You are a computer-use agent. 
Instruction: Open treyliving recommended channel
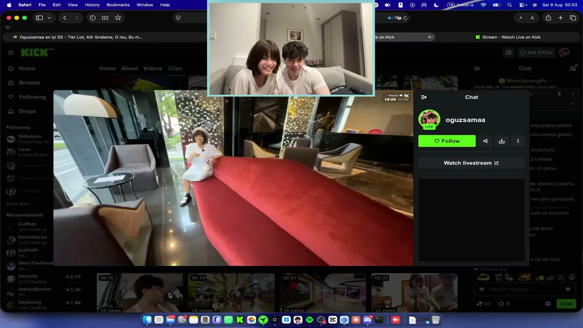(x=44, y=304)
